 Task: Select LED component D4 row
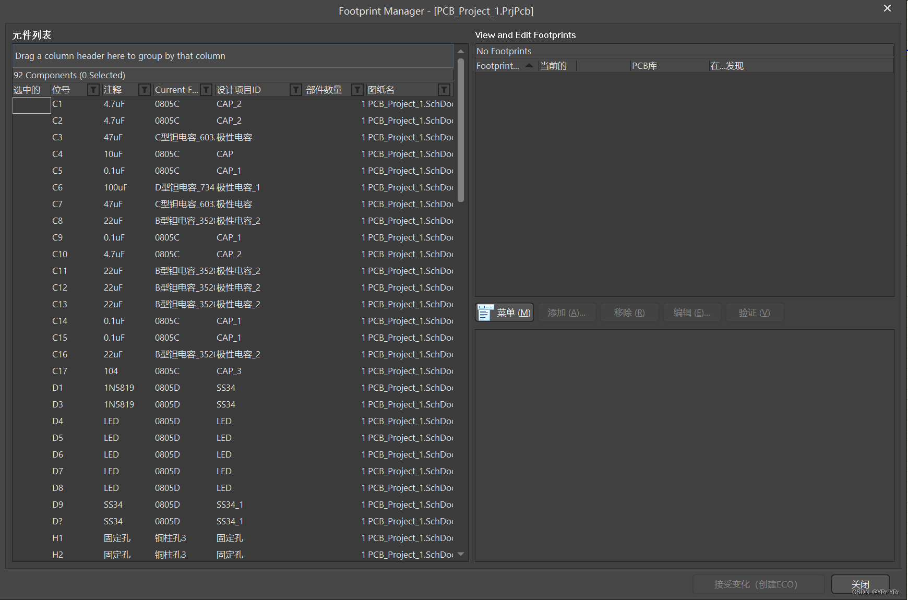[233, 421]
